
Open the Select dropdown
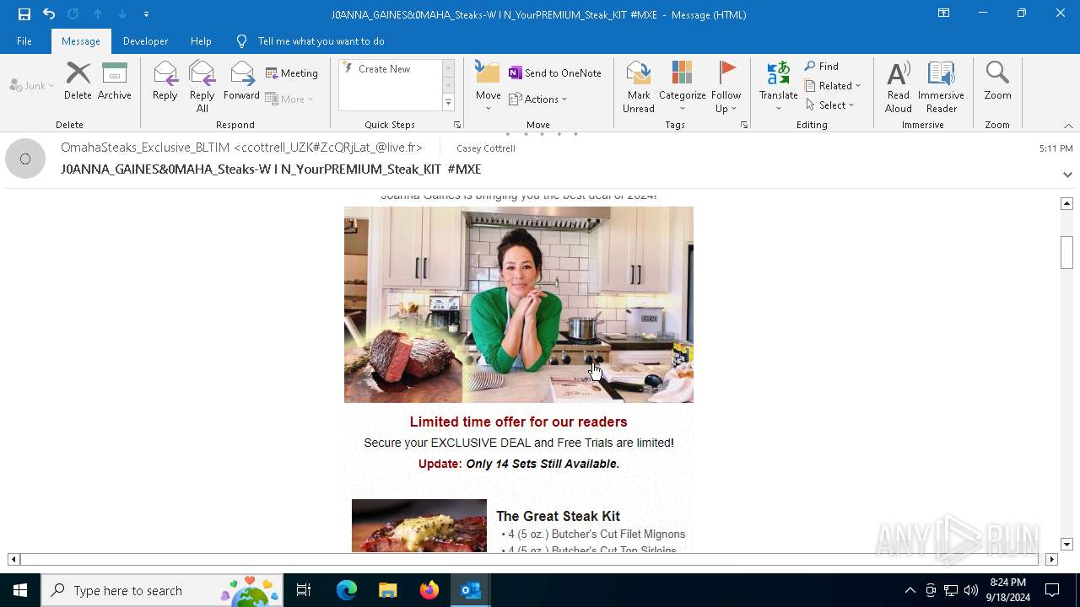point(829,105)
